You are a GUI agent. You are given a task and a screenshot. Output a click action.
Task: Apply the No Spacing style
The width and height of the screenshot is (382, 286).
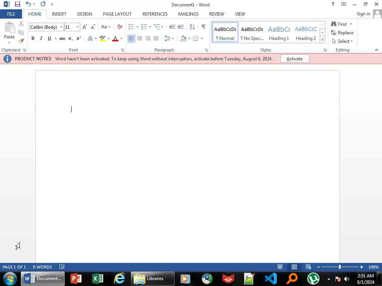coord(252,33)
